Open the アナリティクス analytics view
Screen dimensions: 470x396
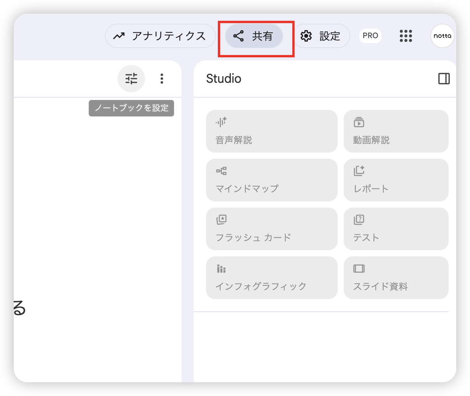(160, 36)
